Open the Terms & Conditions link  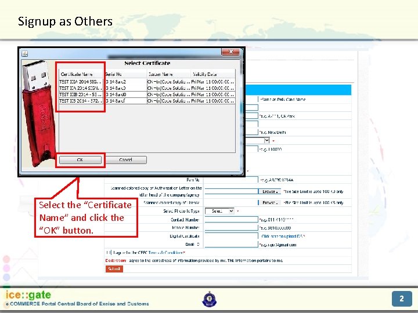pyautogui.click(x=167, y=253)
